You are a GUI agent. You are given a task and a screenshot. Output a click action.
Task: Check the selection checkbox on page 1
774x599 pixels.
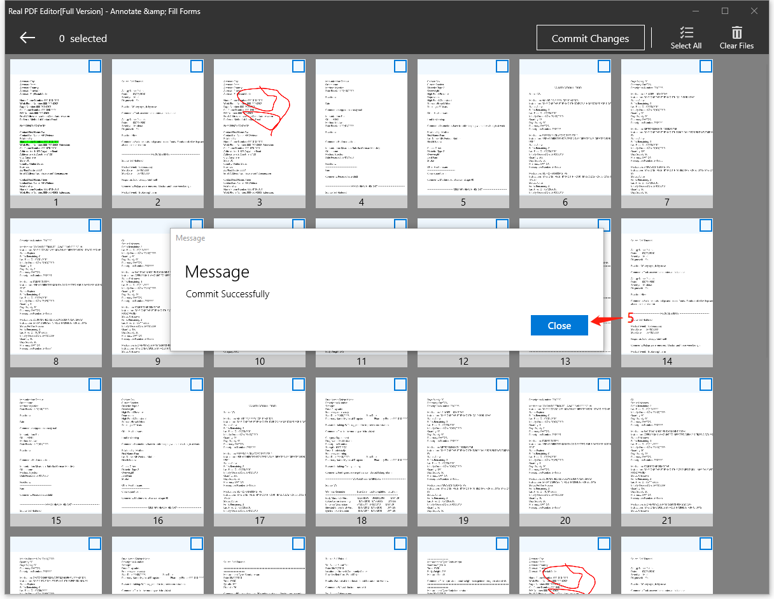[94, 66]
